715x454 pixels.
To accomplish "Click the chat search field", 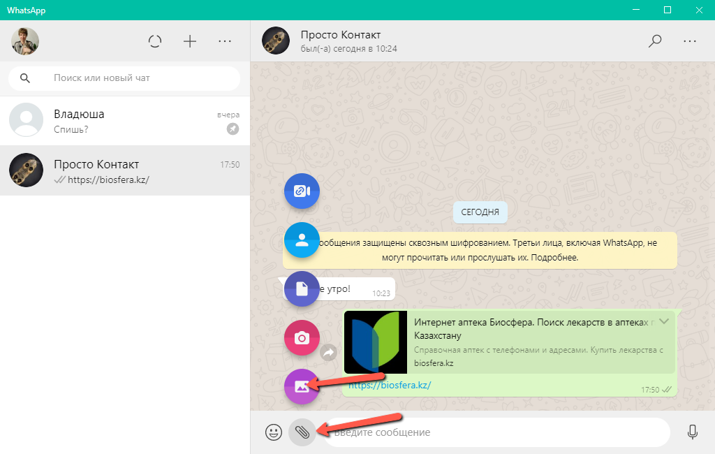I will [140, 78].
